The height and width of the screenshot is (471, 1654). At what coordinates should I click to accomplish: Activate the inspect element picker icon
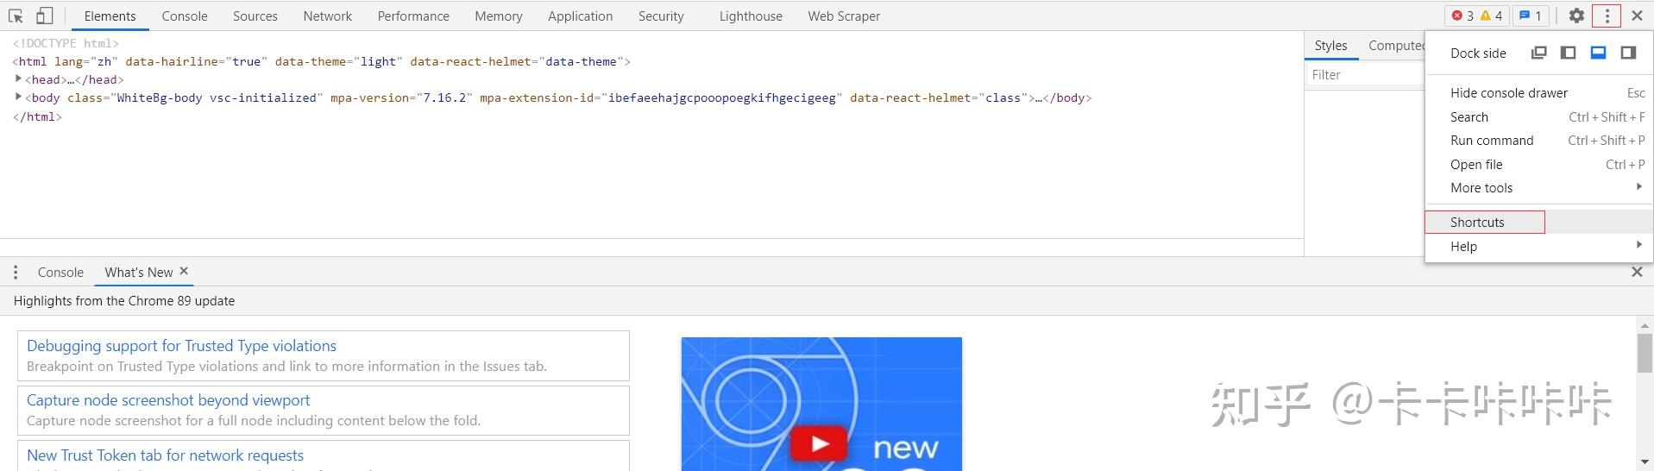16,16
